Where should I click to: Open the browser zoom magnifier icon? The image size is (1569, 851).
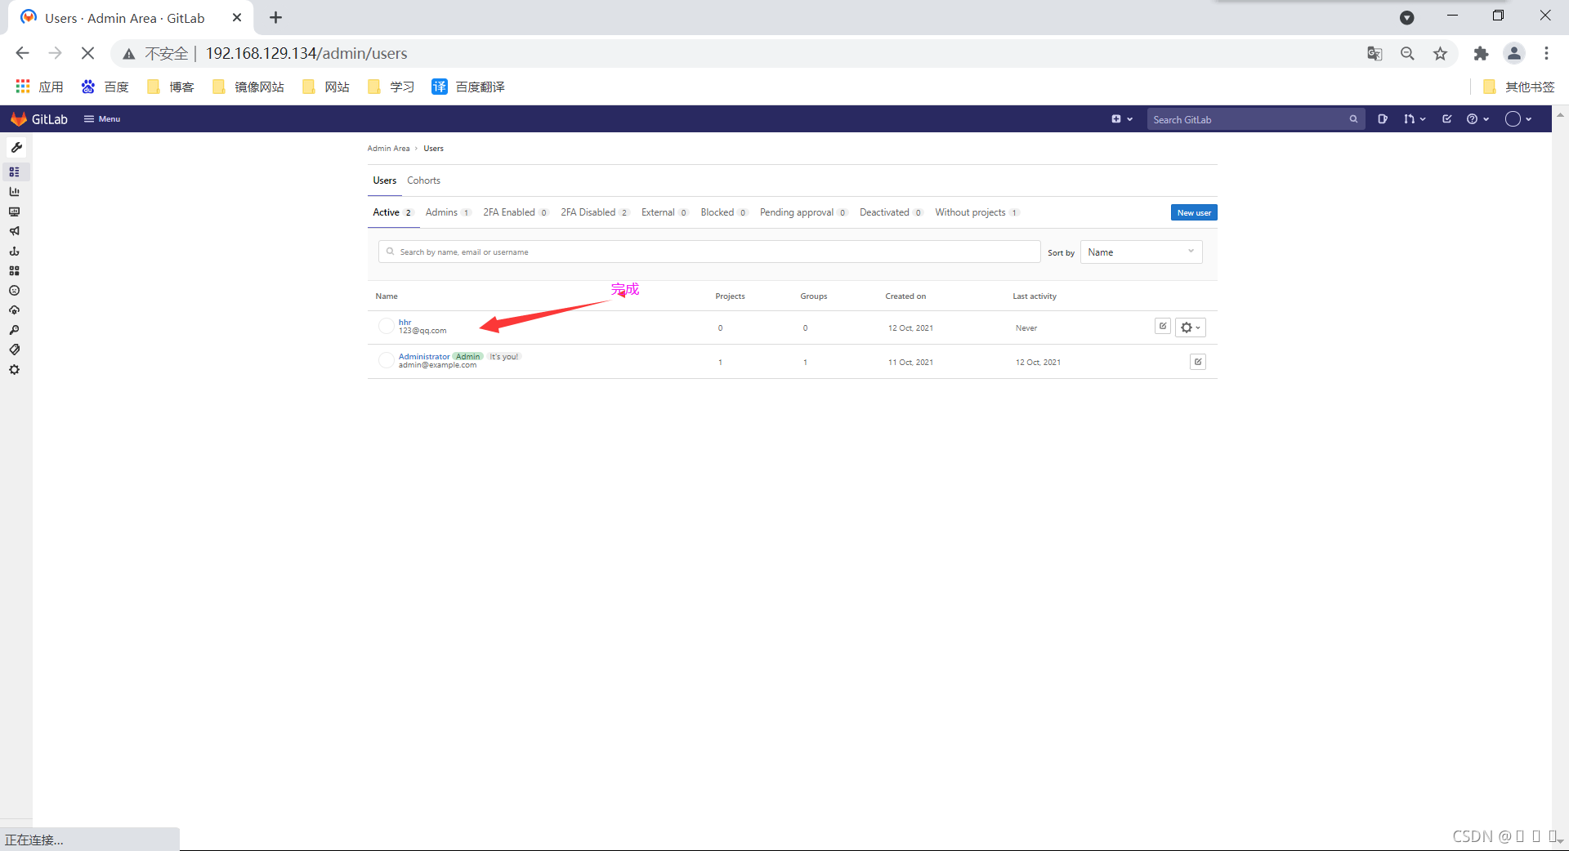coord(1407,53)
